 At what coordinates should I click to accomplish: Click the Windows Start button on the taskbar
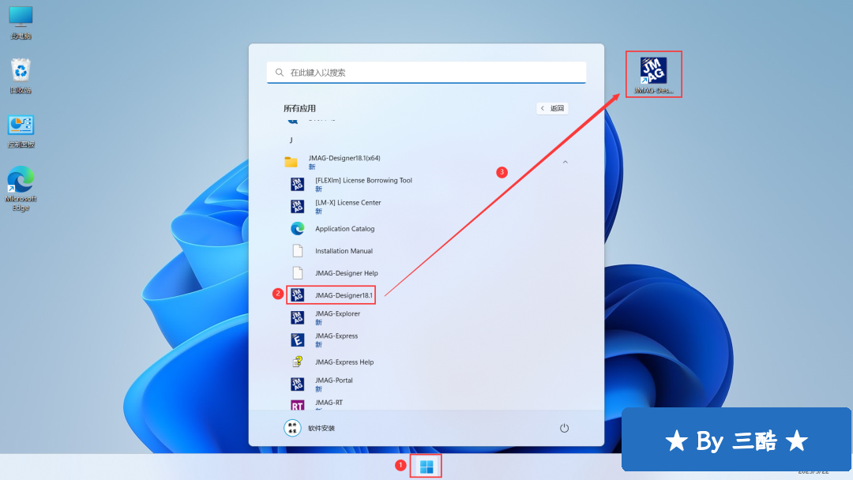tap(426, 467)
